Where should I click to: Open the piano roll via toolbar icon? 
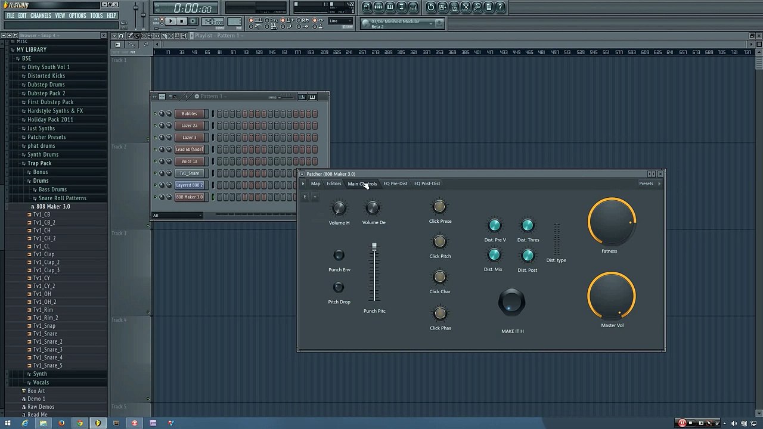coord(390,7)
